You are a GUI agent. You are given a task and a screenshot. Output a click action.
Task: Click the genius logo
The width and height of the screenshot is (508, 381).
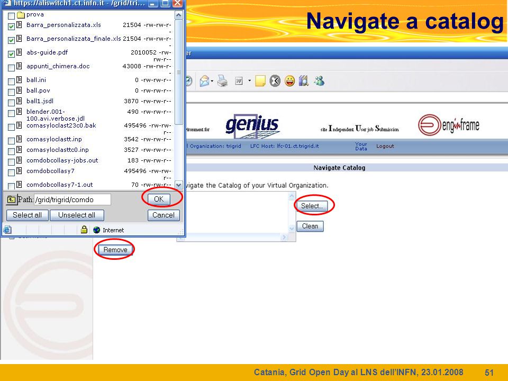pos(252,126)
